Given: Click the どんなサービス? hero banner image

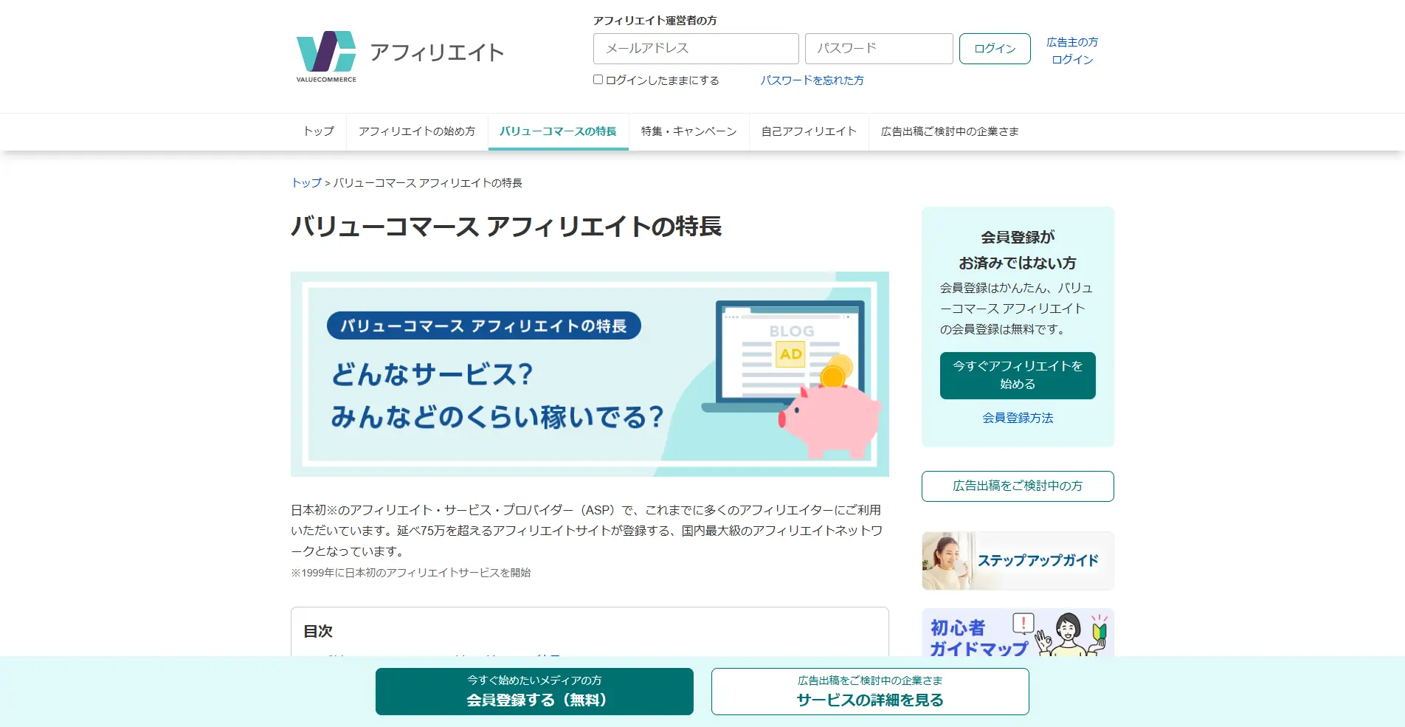Looking at the screenshot, I should tap(590, 374).
